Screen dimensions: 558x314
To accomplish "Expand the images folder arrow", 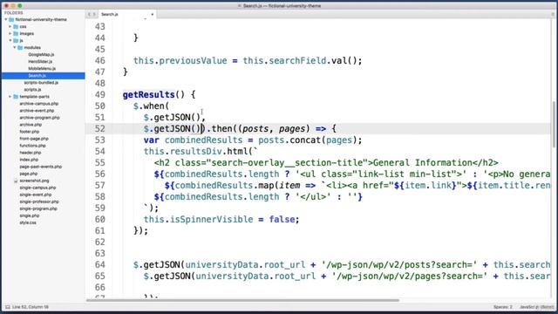I will coord(10,33).
